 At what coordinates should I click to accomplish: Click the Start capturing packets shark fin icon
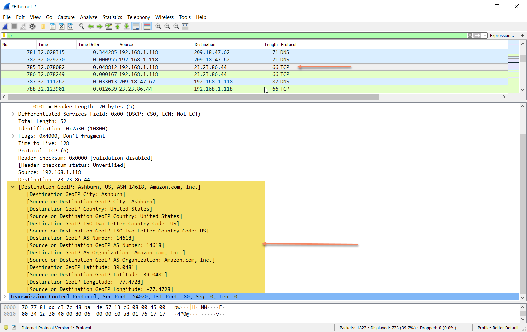click(6, 26)
